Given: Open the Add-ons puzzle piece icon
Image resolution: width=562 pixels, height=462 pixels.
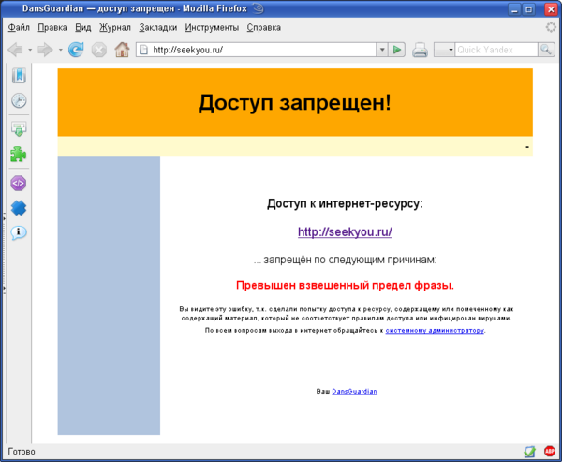Looking at the screenshot, I should coord(19,155).
